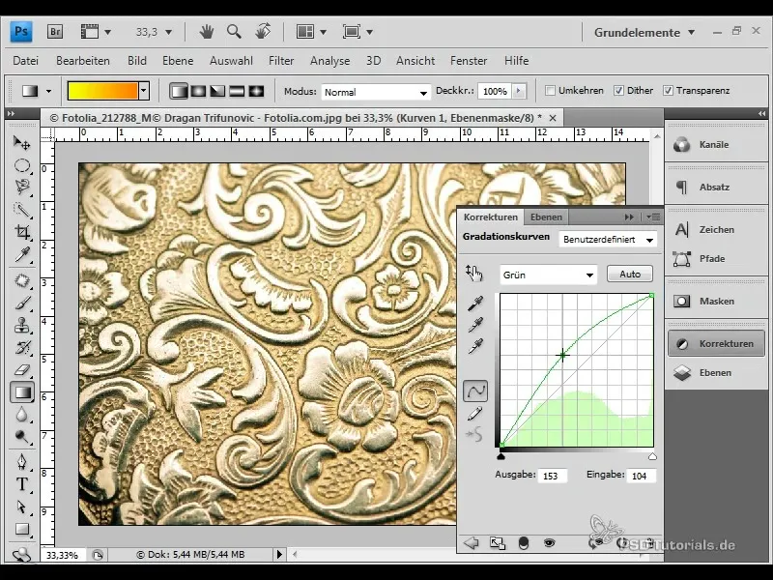Switch to pencil draw curve mode
This screenshot has width=773, height=580.
click(x=475, y=415)
